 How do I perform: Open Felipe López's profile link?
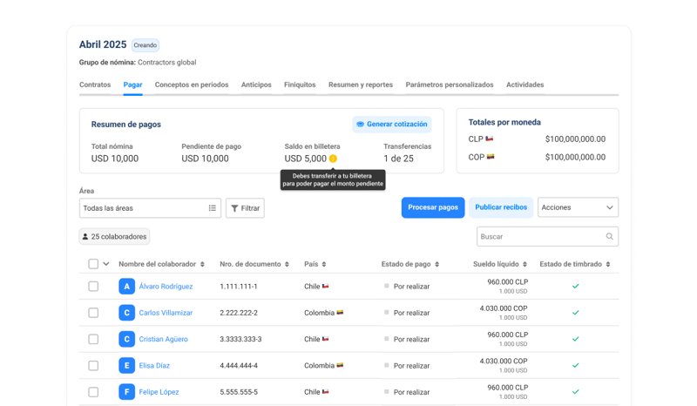coord(159,392)
